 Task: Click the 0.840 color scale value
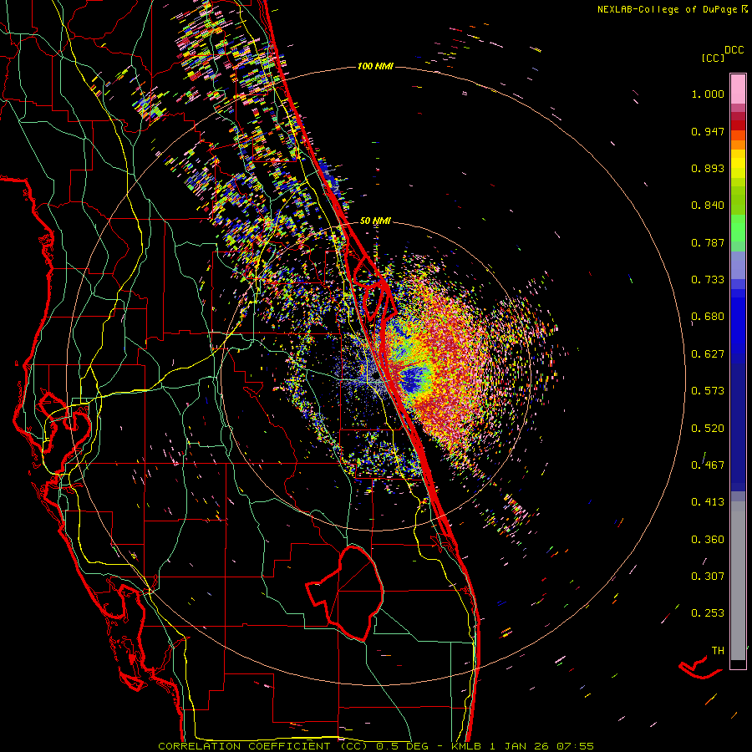point(708,206)
